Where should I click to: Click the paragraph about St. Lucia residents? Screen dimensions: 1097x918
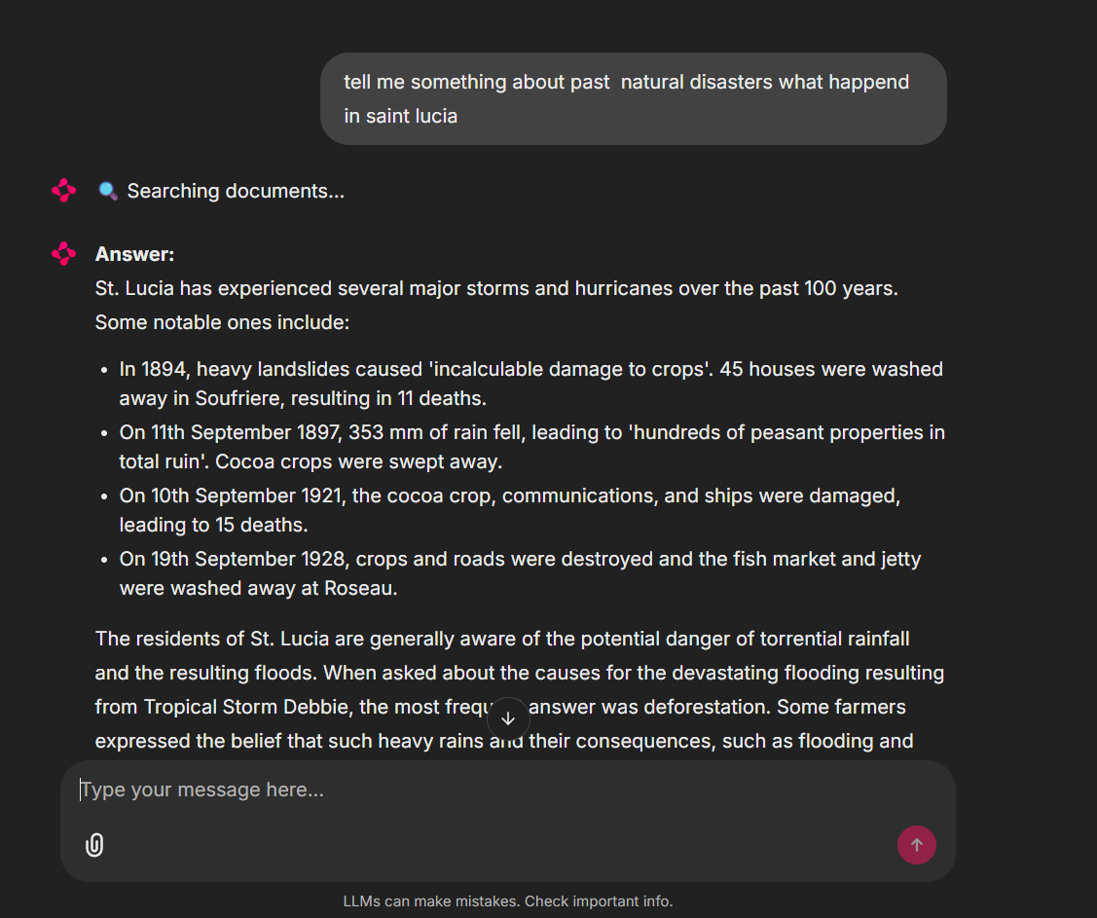[502, 640]
